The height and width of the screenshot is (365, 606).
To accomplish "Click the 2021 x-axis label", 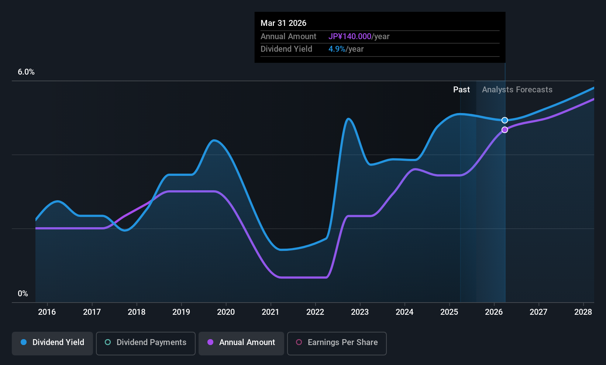I will pyautogui.click(x=271, y=312).
